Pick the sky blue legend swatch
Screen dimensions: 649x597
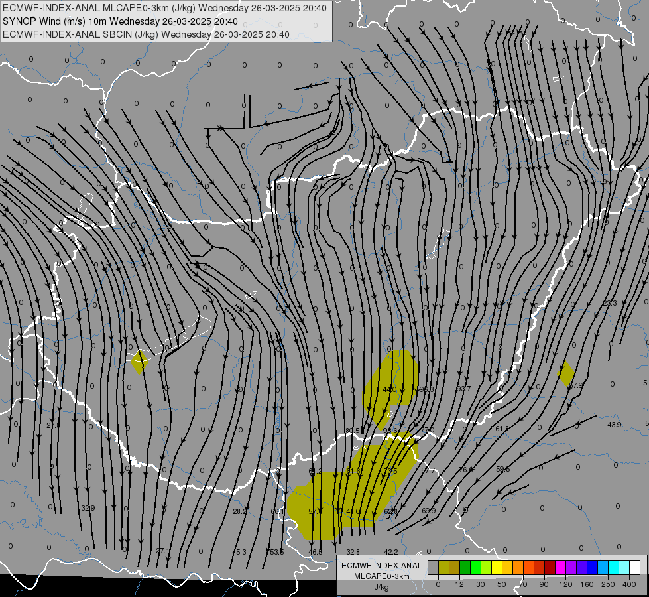603,567
